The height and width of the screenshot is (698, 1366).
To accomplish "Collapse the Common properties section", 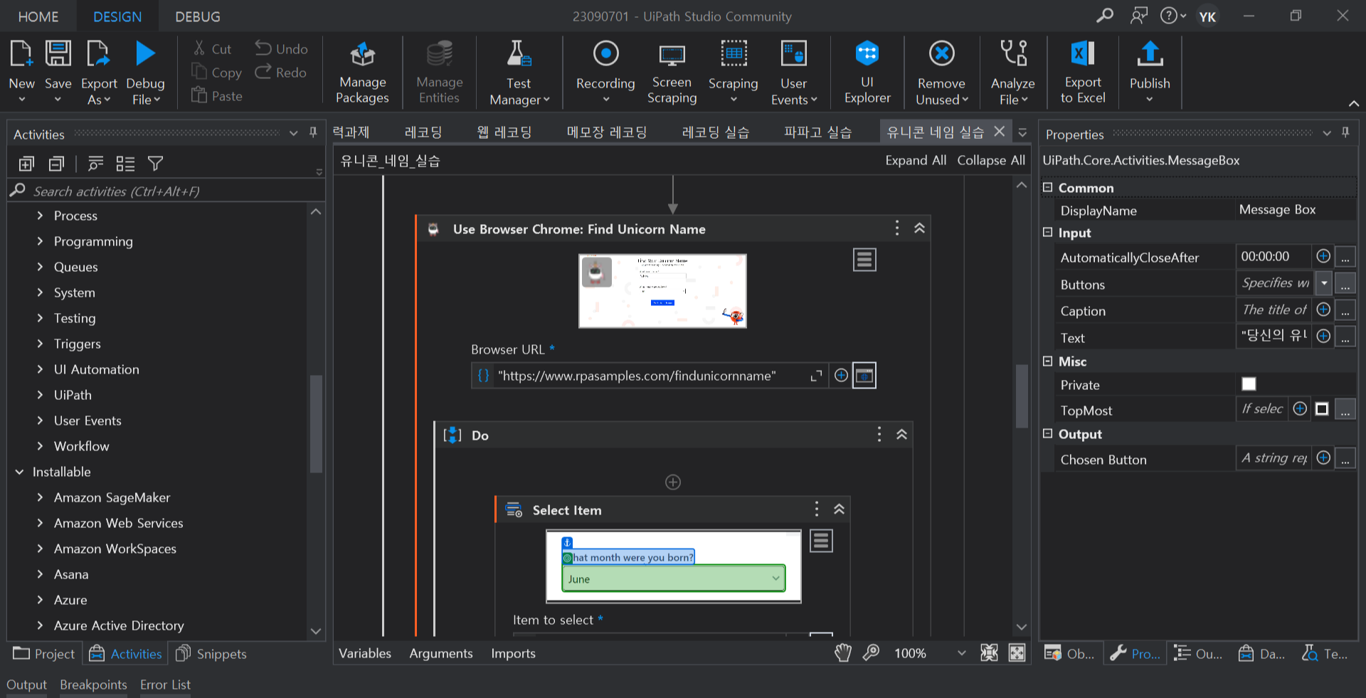I will [x=1047, y=188].
